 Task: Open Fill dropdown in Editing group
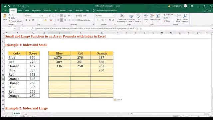[x=167, y=18]
